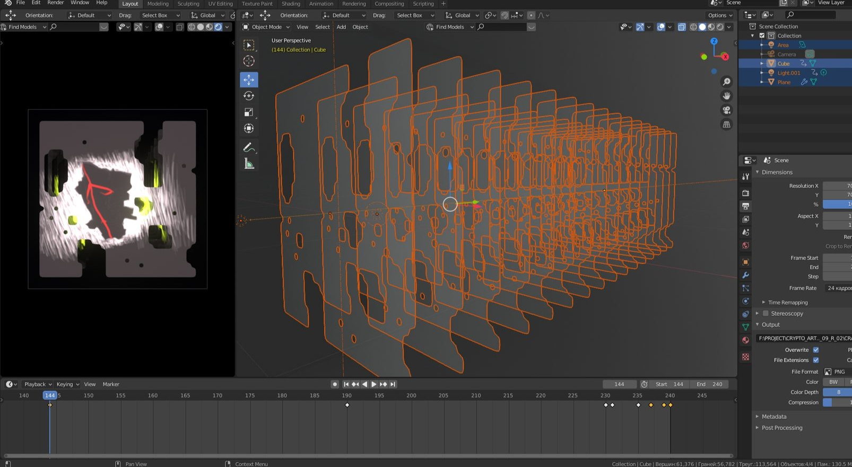Choose the Measure ruler tool
Image resolution: width=852 pixels, height=467 pixels.
point(249,164)
